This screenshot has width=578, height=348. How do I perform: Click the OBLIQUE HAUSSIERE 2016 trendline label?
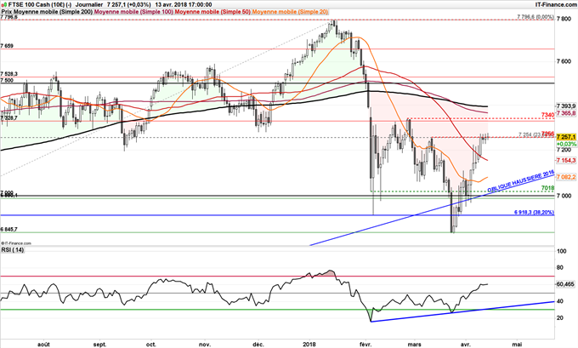[521, 181]
